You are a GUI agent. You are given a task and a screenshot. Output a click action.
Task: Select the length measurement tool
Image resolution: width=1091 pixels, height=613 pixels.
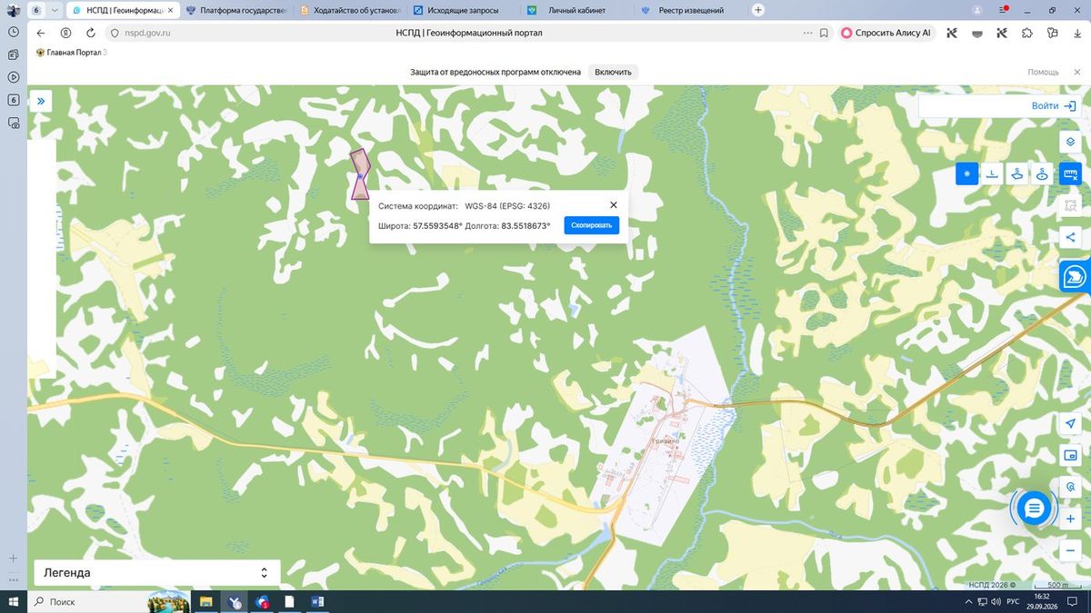[x=992, y=173]
